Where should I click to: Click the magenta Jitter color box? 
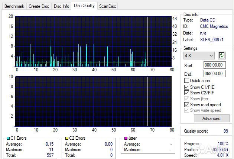(126, 138)
